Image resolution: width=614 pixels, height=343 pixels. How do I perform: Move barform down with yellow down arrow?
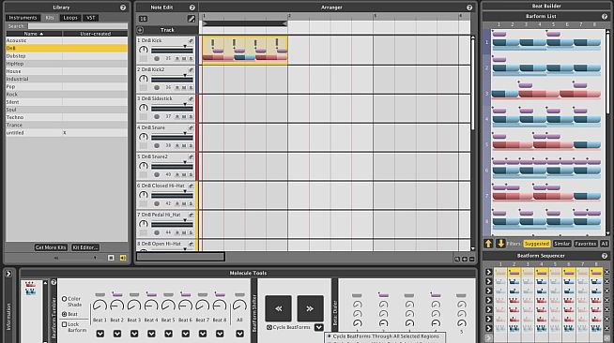(500, 244)
